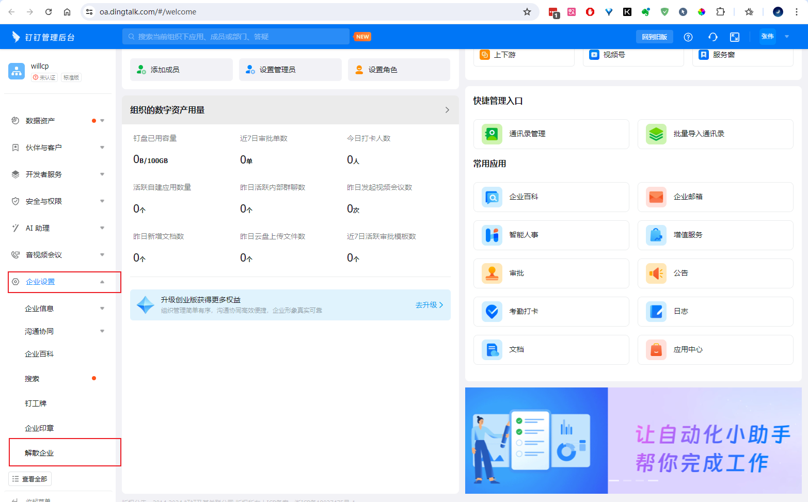808x502 pixels.
Task: Open 组织的数字资产用量 details chevron
Action: [x=447, y=110]
